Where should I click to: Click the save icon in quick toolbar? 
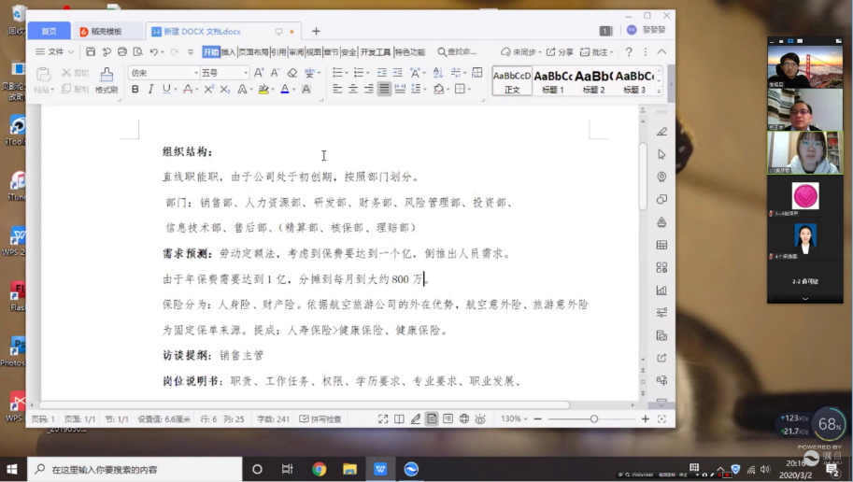point(91,52)
